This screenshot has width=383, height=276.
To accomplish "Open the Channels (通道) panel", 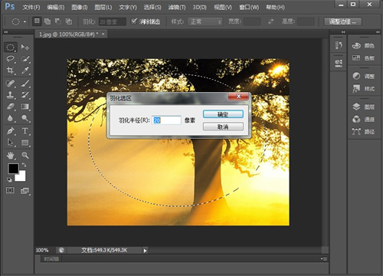I will point(363,119).
